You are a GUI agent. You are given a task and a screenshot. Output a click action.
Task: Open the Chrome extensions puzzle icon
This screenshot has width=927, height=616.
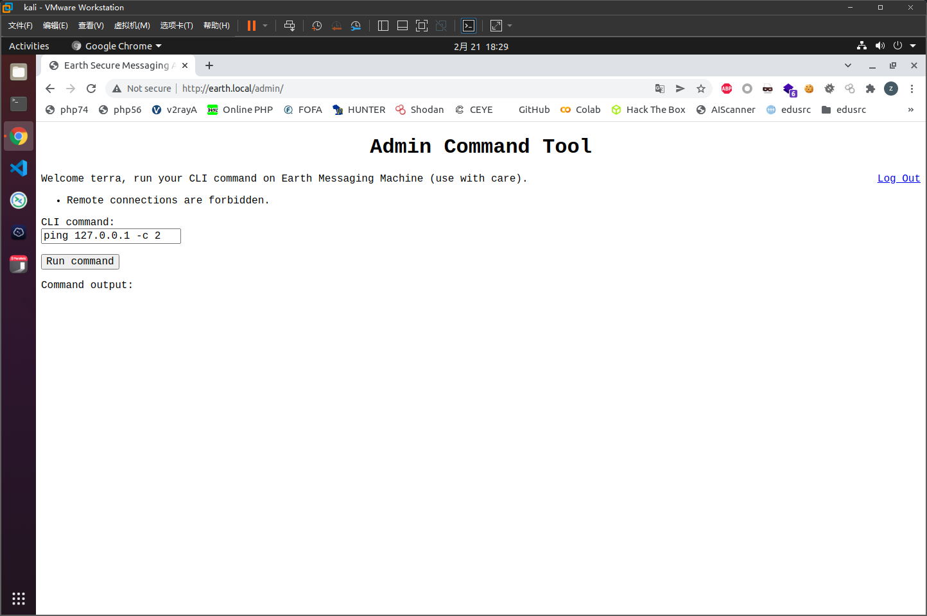(871, 89)
